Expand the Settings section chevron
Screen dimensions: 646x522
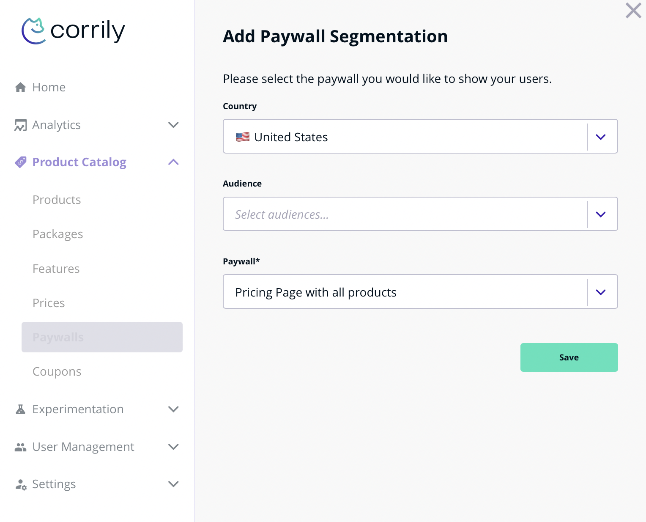coord(173,484)
